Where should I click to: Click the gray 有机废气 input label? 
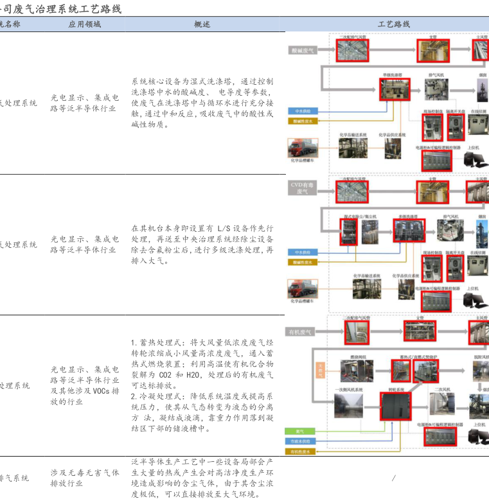(301, 332)
